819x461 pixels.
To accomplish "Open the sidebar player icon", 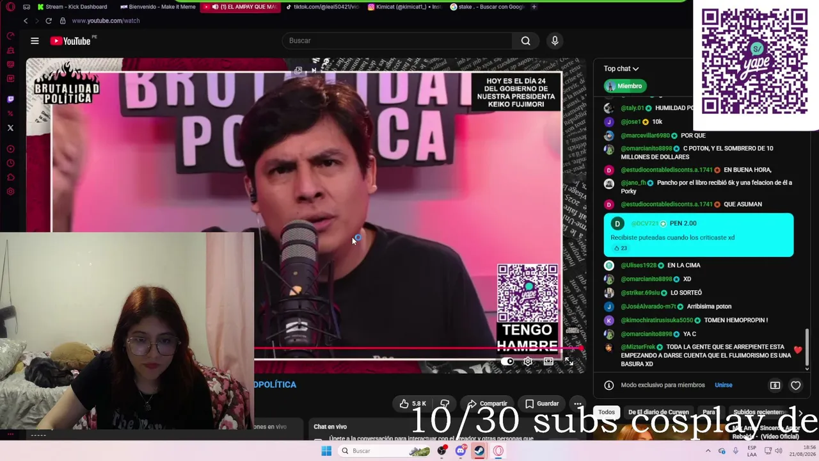I will (x=10, y=149).
